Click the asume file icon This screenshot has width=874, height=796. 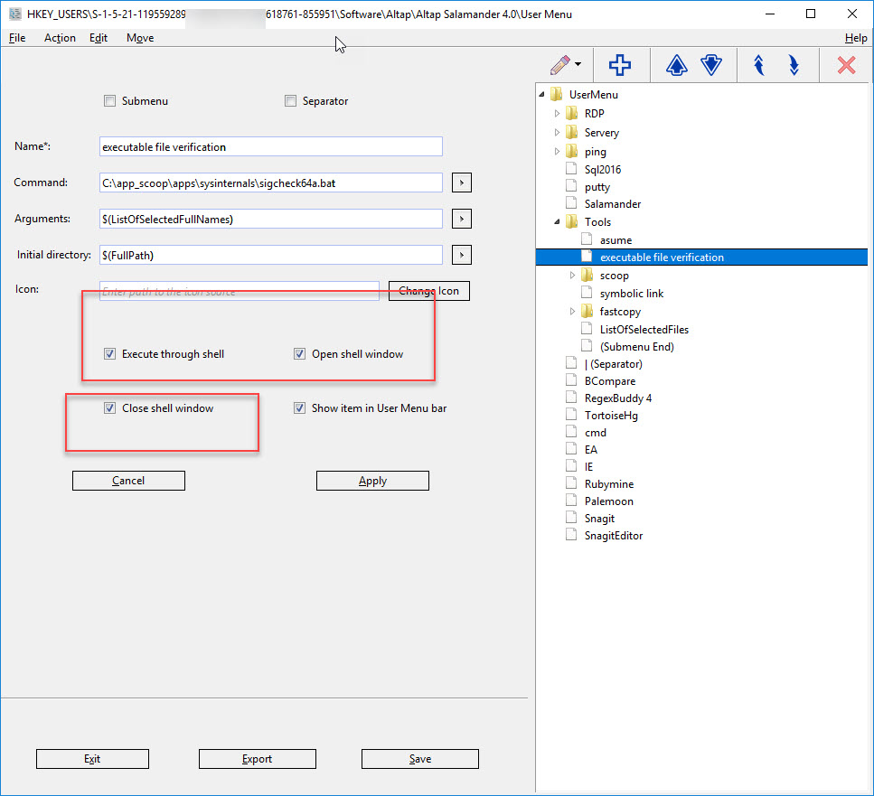587,240
